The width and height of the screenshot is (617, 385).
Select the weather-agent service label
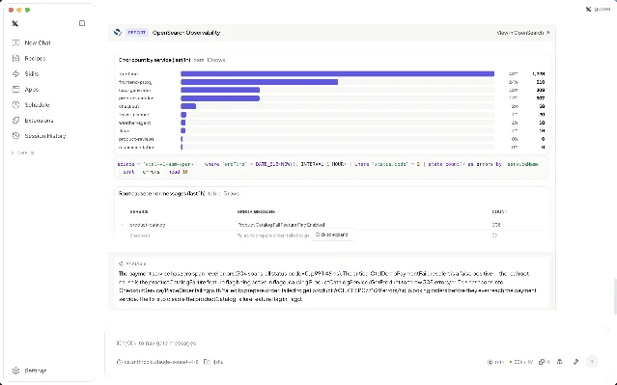tap(134, 123)
